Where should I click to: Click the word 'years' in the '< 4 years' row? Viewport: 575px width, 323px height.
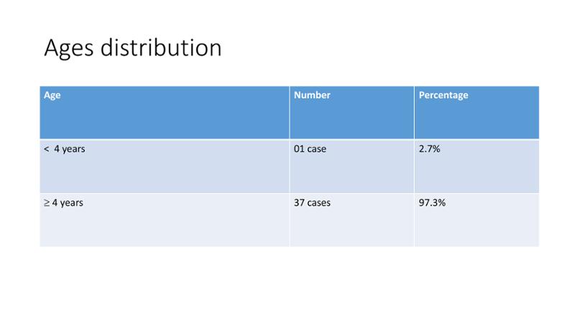tap(73, 149)
